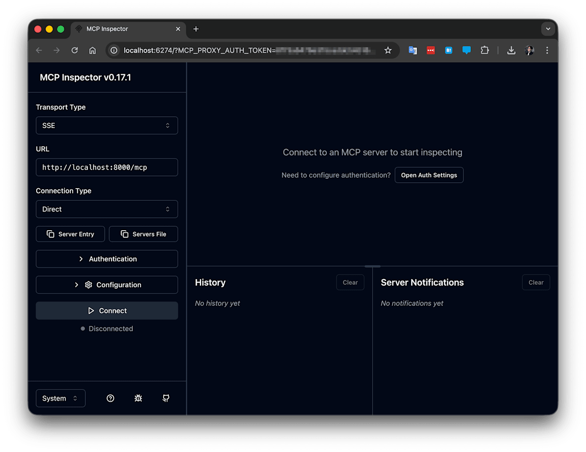Viewport: 586px width, 452px height.
Task: Click the No history yet text
Action: point(217,303)
